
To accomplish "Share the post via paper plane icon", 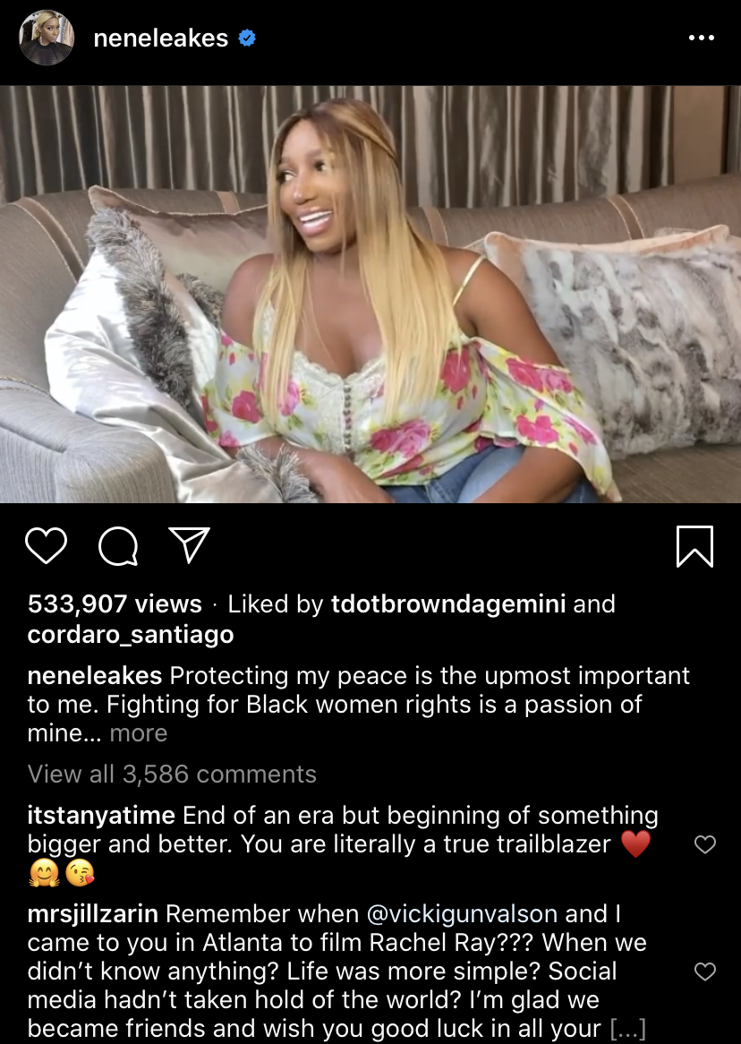I will (189, 544).
